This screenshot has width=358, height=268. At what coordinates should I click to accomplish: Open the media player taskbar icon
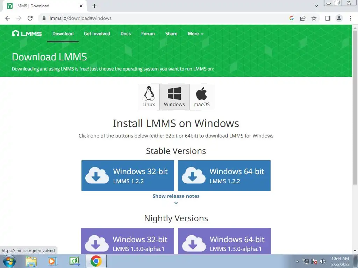pos(52,261)
